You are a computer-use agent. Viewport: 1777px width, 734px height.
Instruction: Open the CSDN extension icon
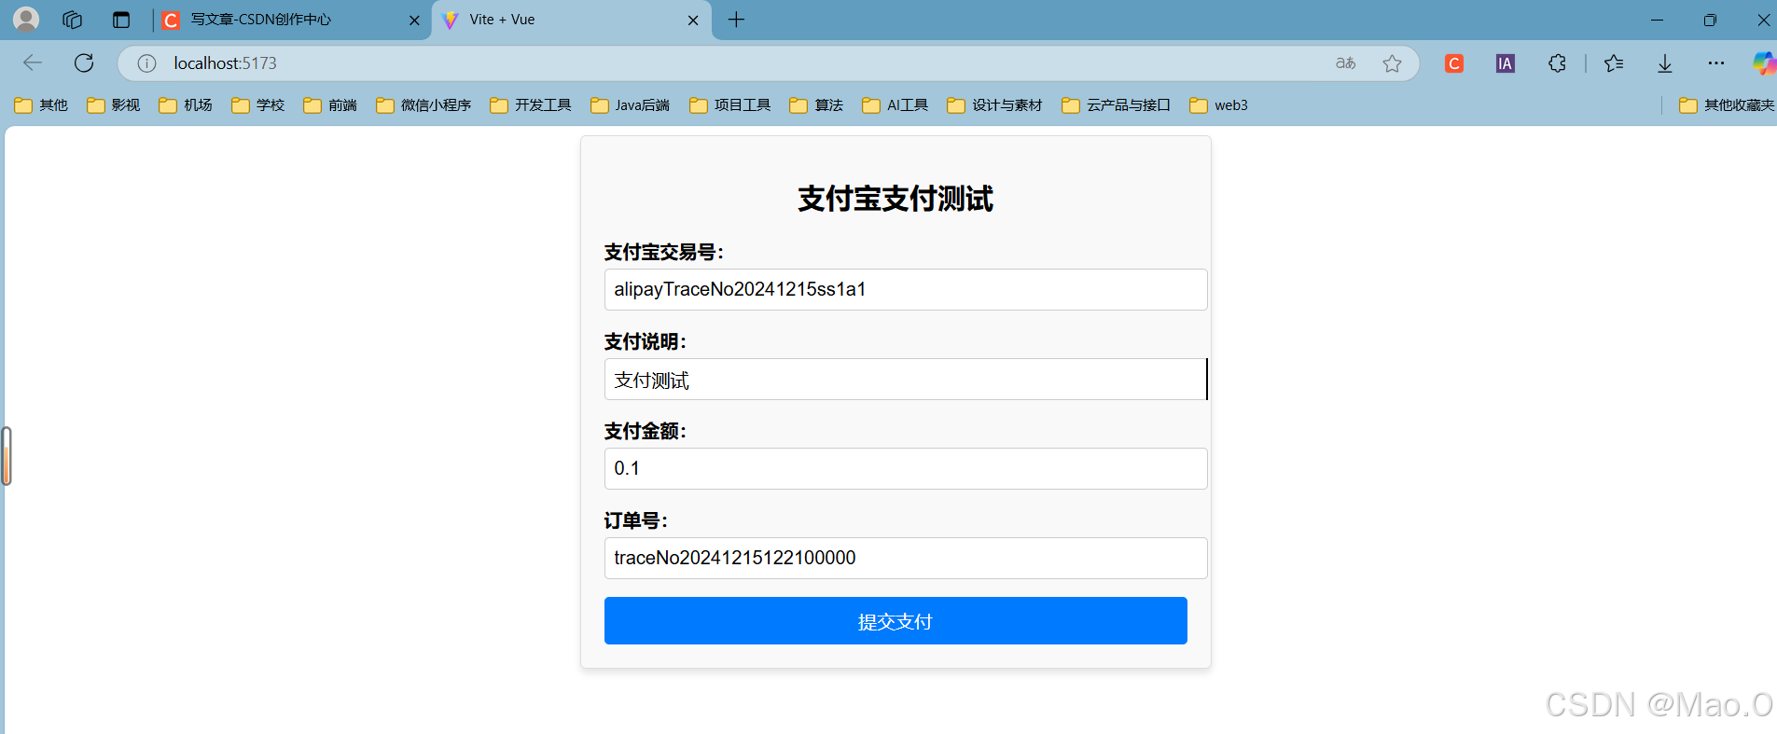coord(1454,63)
